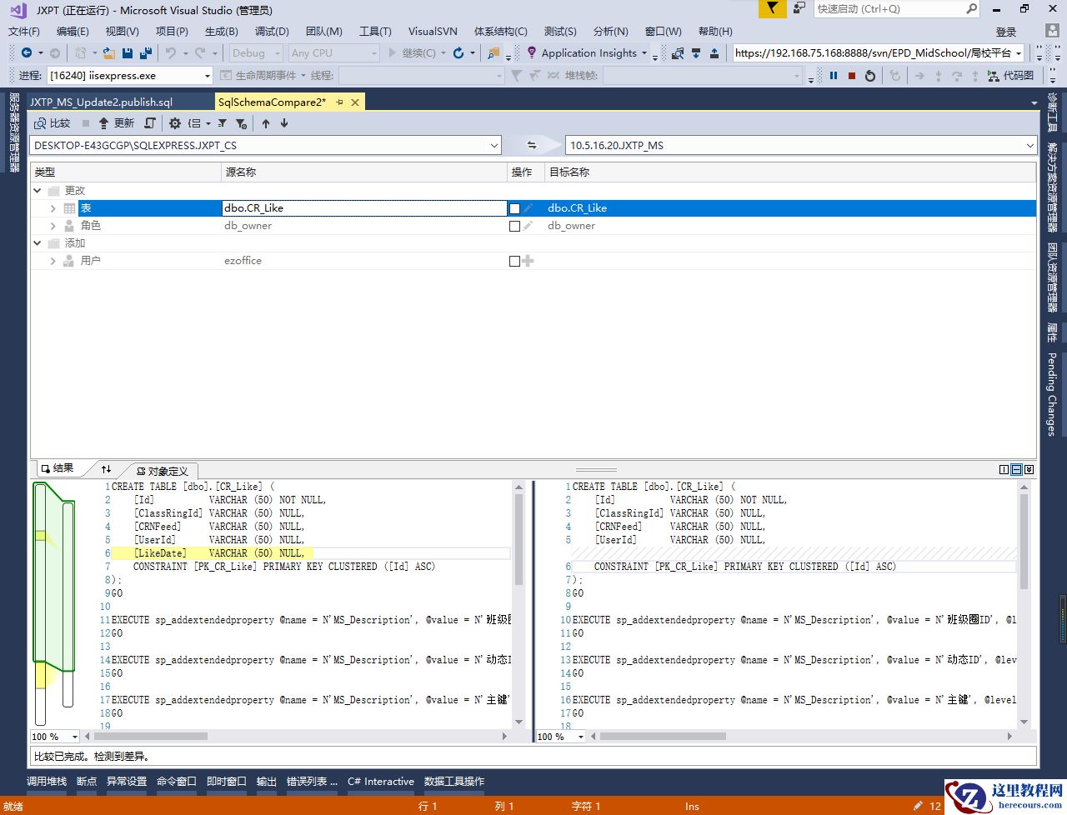Image resolution: width=1067 pixels, height=815 pixels.
Task: Open the 调试(D) debug menu
Action: [271, 31]
